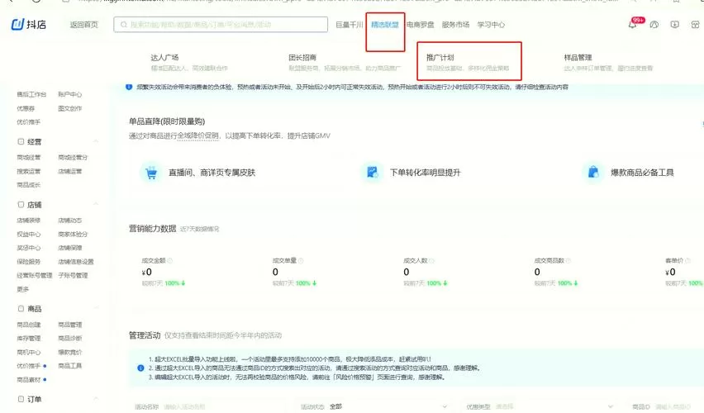Click help icon next to 成交单量

301,260
